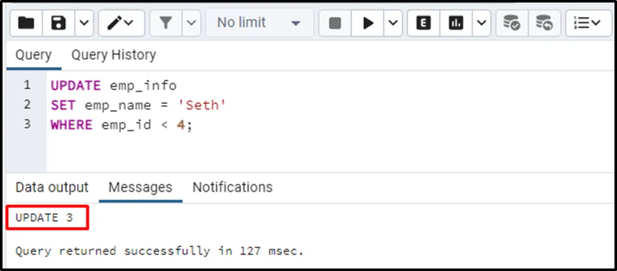Click the Commit database icon
The image size is (617, 271).
pyautogui.click(x=512, y=23)
